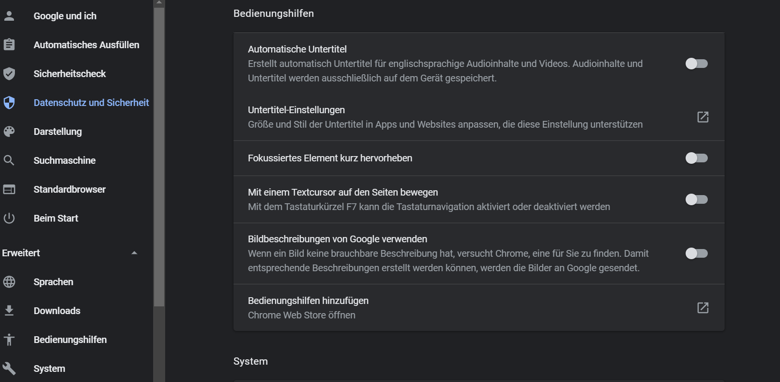Go to the Downloads settings section

tap(57, 311)
